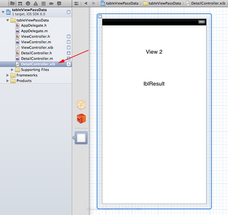
Task: Collapse the tableViewPassData group folder
Action: (x=8, y=20)
